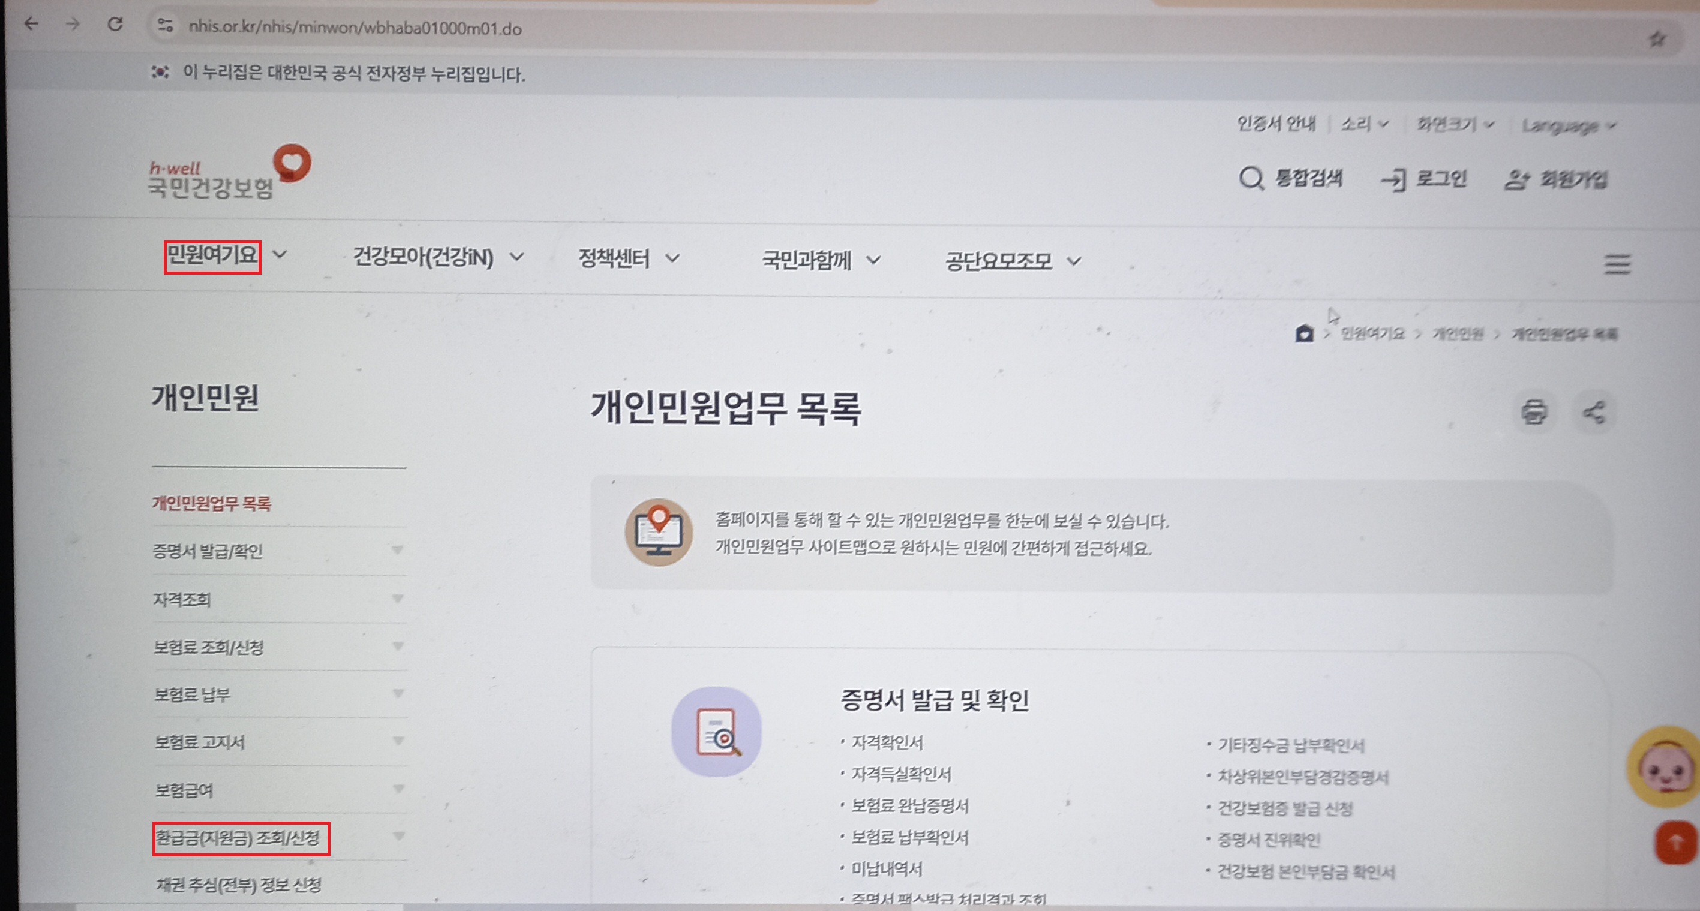Click the share icon
The image size is (1700, 911).
pos(1594,413)
